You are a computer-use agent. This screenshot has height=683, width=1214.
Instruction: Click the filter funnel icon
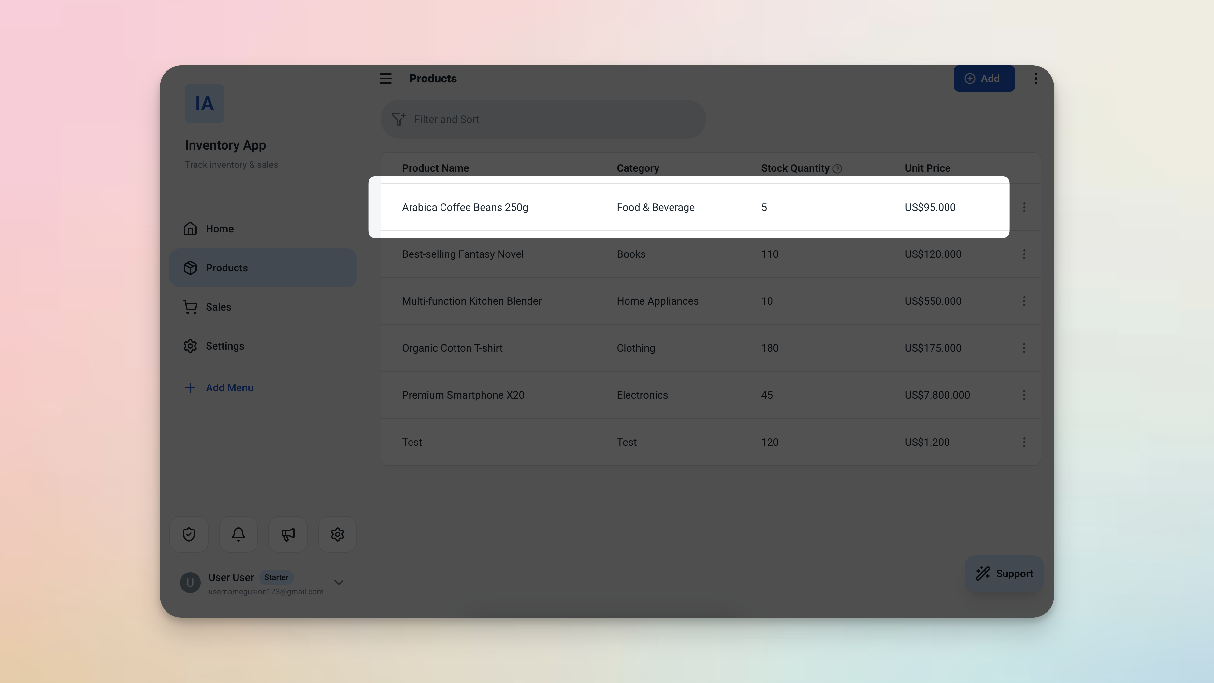pyautogui.click(x=399, y=119)
